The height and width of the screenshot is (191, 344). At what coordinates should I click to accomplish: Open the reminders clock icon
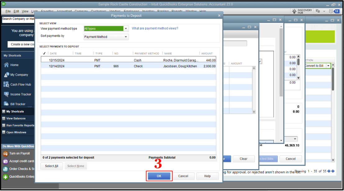point(331,11)
